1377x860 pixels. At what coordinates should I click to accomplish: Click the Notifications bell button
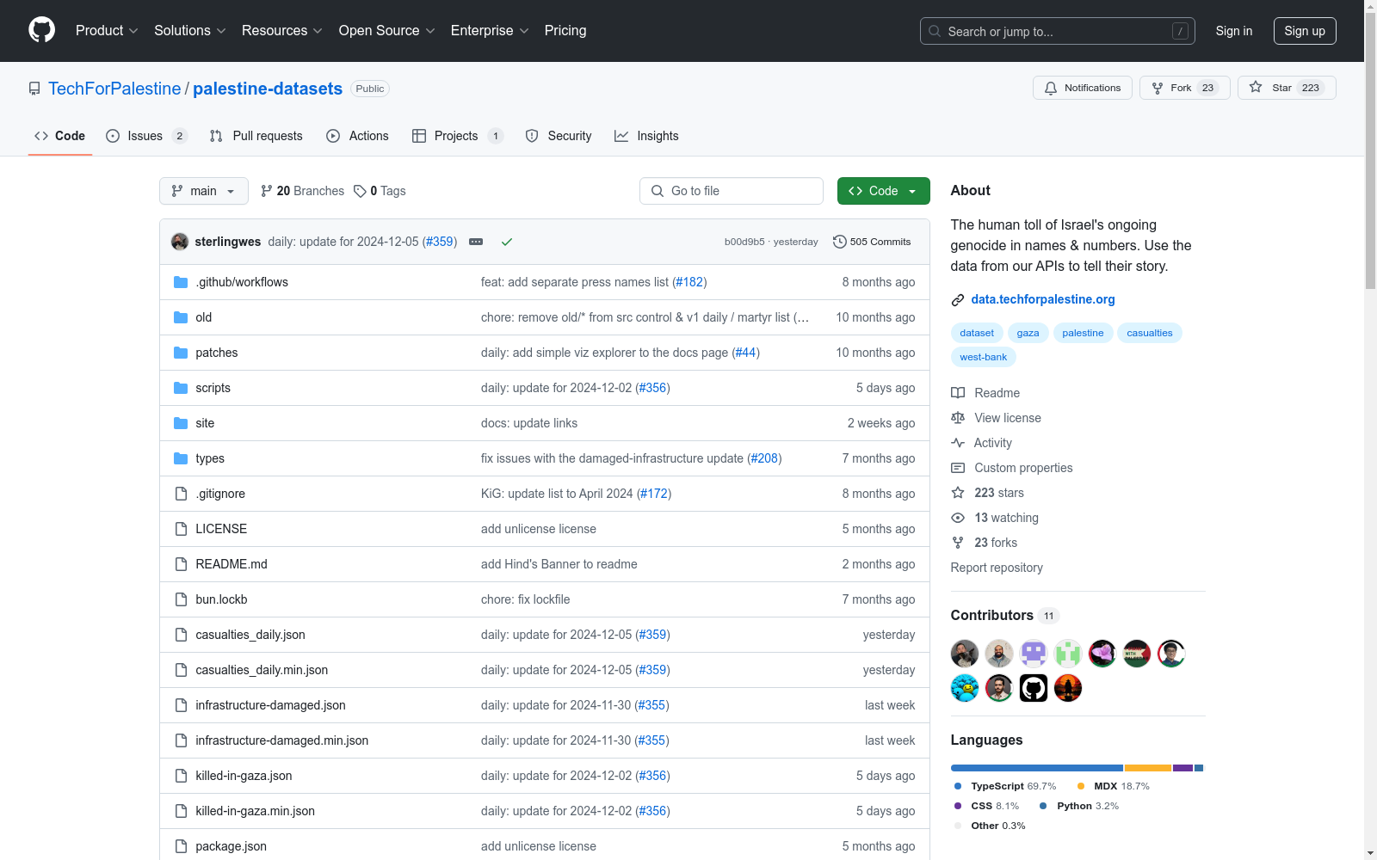pyautogui.click(x=1083, y=88)
